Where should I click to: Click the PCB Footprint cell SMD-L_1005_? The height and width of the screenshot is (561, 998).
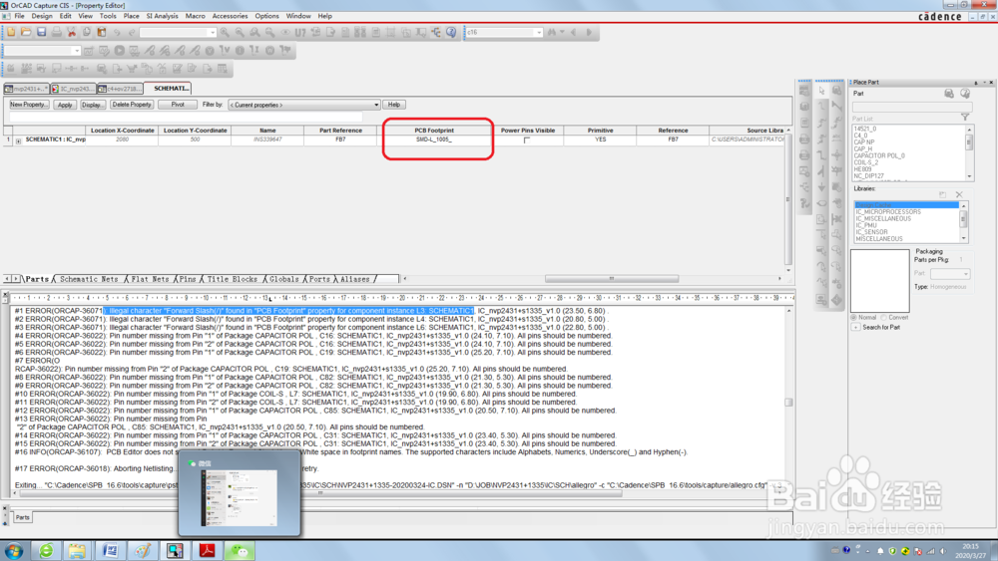click(434, 140)
